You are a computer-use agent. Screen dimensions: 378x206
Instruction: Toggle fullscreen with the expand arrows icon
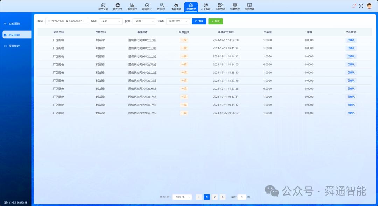[361, 6]
